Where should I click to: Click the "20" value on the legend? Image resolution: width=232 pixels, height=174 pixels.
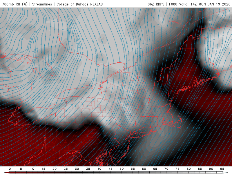pyautogui.click(x=55, y=169)
